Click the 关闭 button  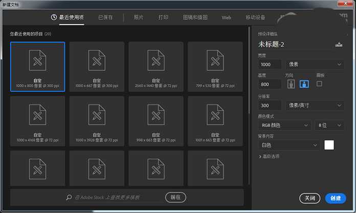click(x=309, y=198)
